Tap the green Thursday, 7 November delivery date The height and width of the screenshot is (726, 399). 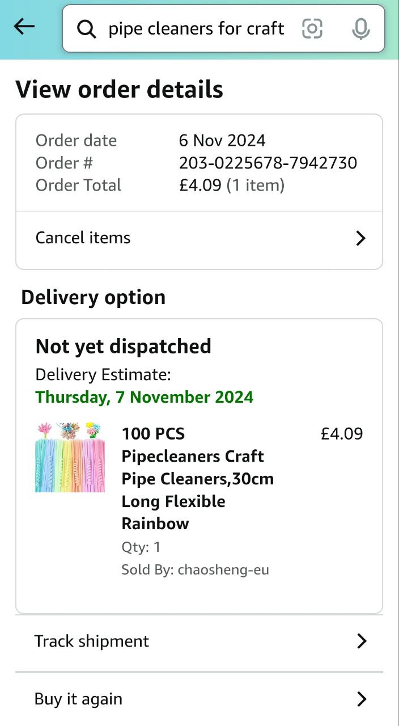pyautogui.click(x=145, y=397)
